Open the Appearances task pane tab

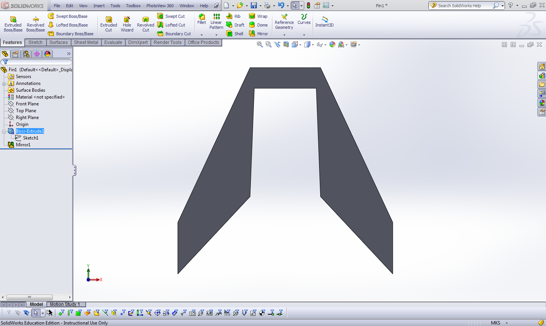(542, 103)
